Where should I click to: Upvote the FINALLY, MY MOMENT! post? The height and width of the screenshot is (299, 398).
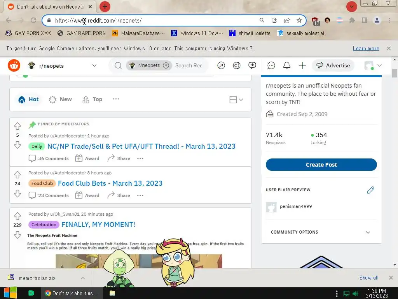(17, 216)
